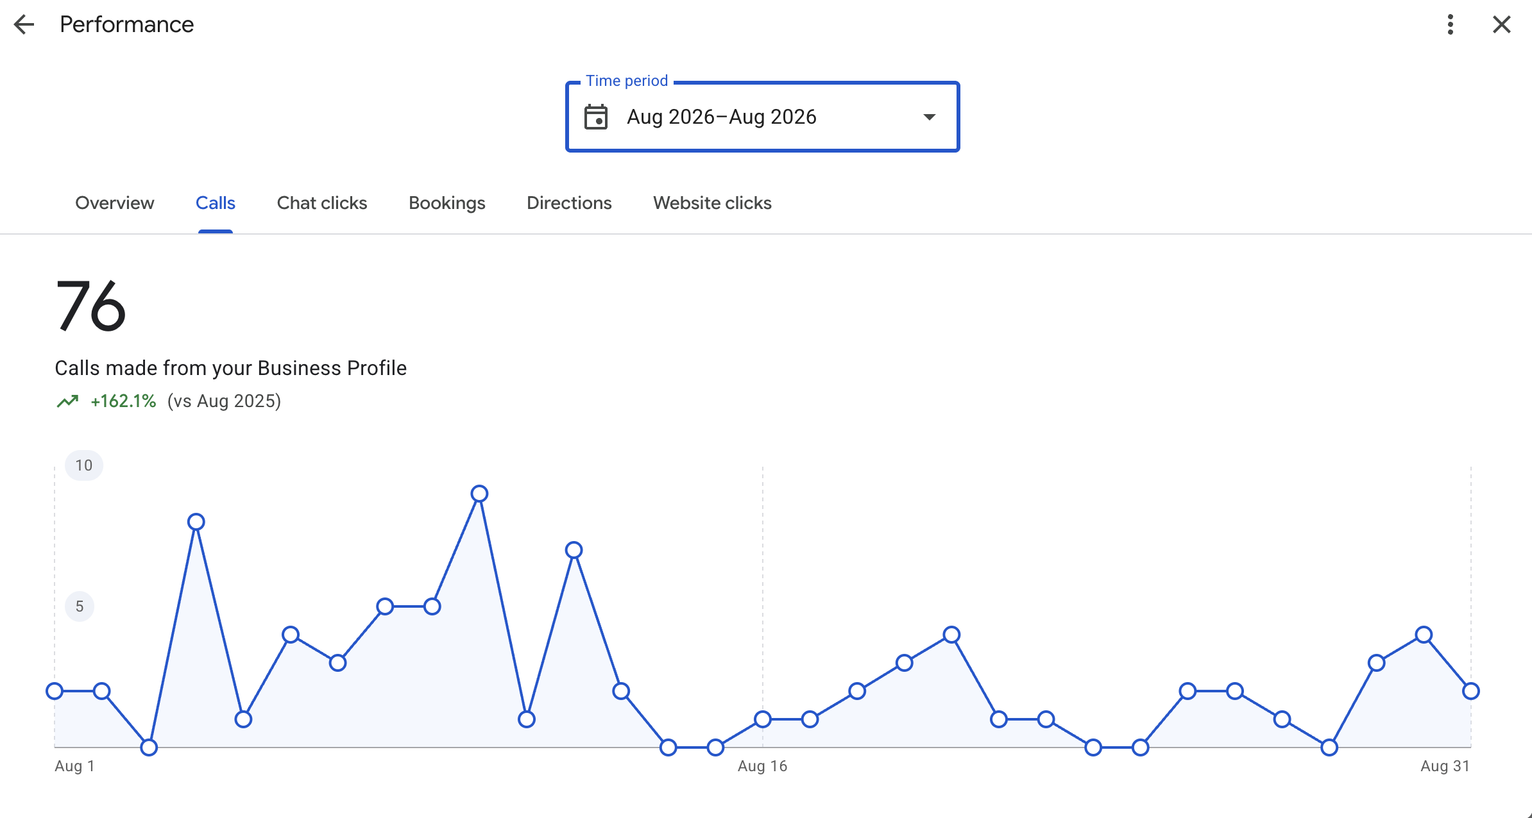Click the Aug 31 axis label
Image resolution: width=1532 pixels, height=818 pixels.
point(1445,766)
